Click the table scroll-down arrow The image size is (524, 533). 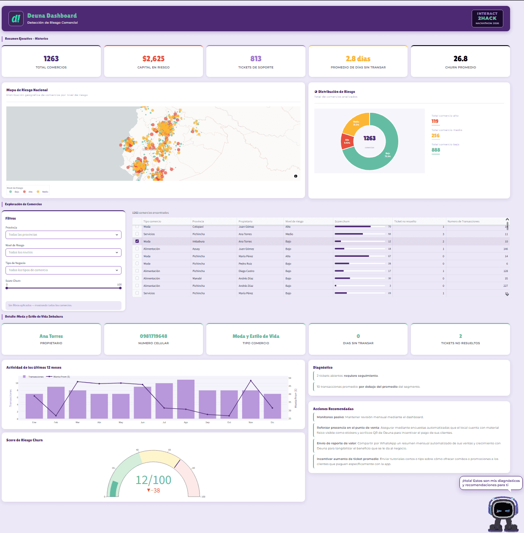[507, 294]
